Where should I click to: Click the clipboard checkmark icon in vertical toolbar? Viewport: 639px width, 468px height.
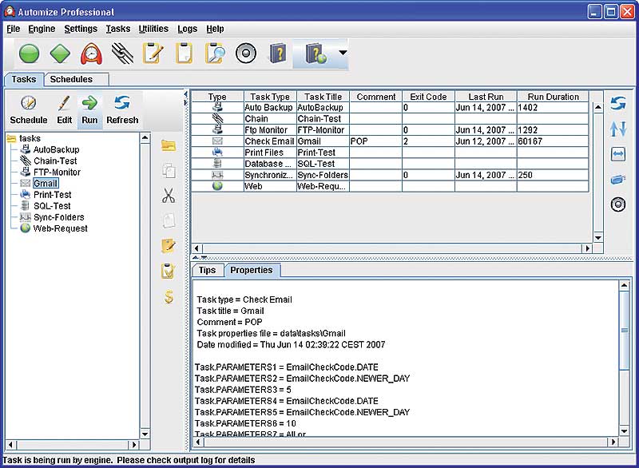169,272
